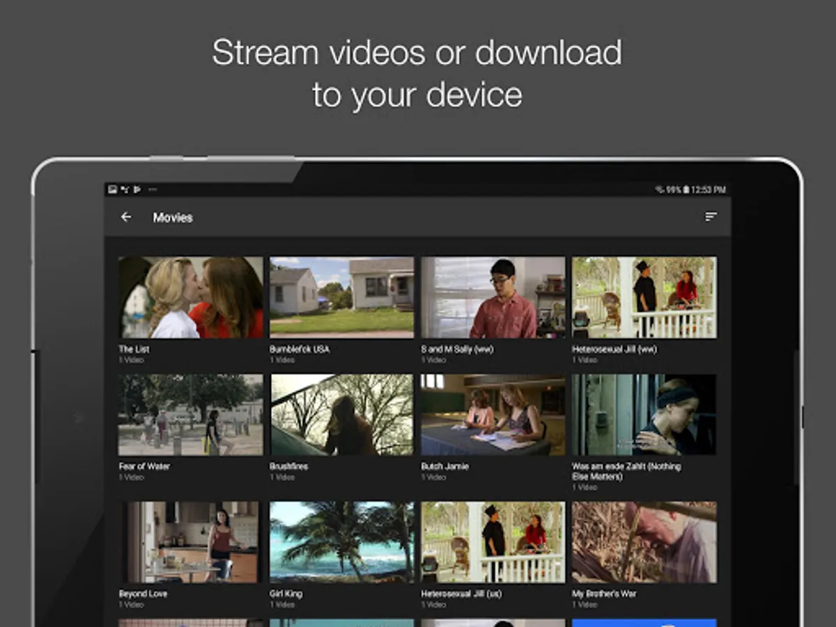Open My Brother's War thumbnail
Image resolution: width=836 pixels, height=627 pixels.
644,542
